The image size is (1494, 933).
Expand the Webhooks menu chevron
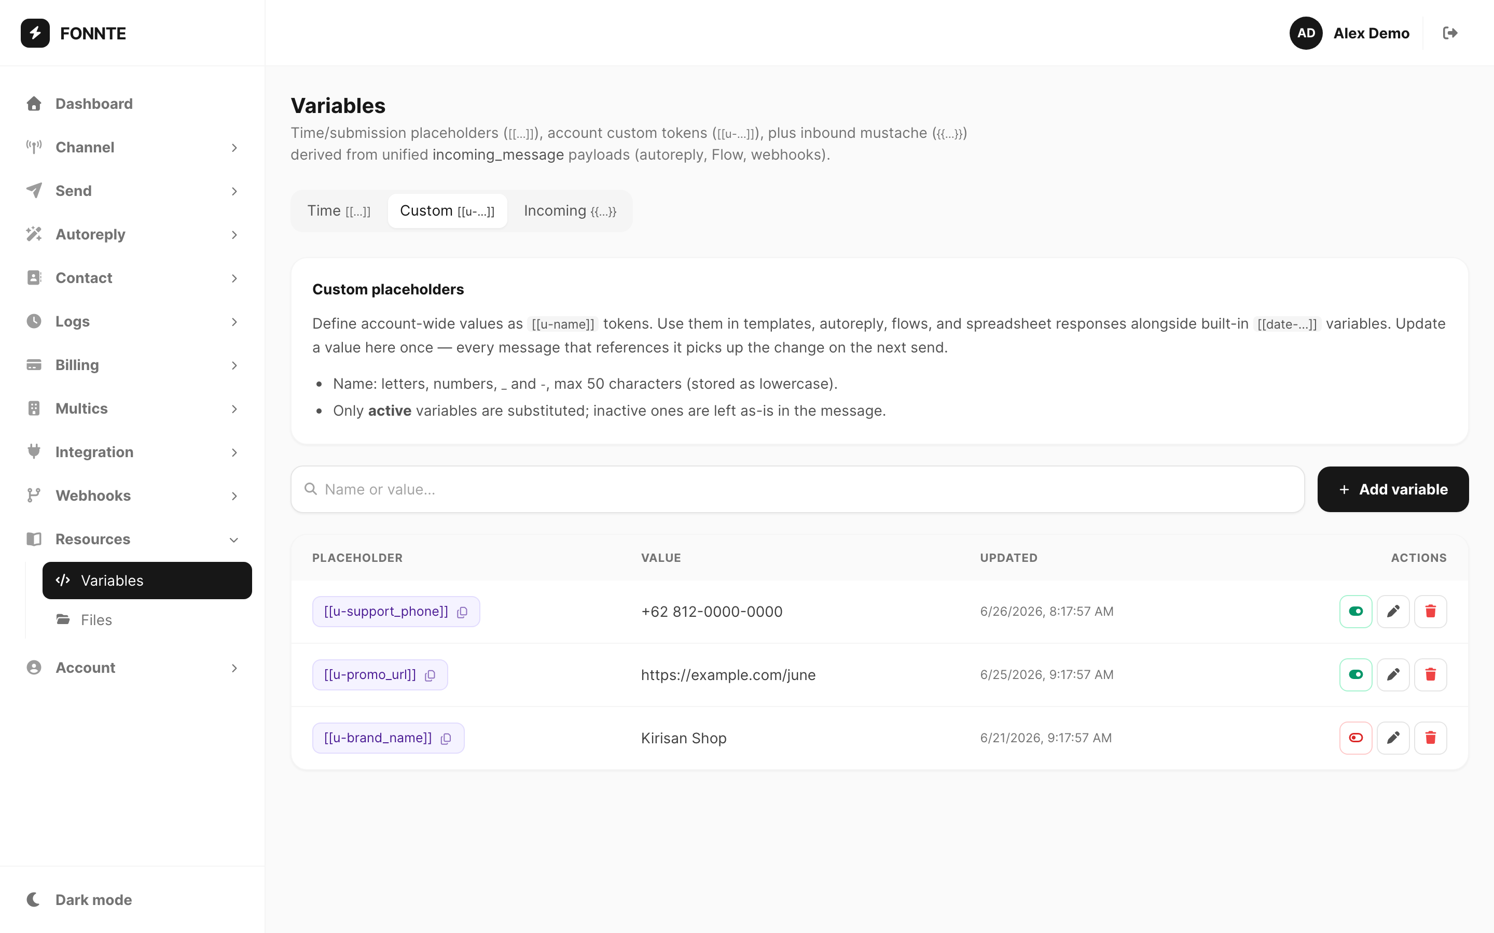coord(234,496)
